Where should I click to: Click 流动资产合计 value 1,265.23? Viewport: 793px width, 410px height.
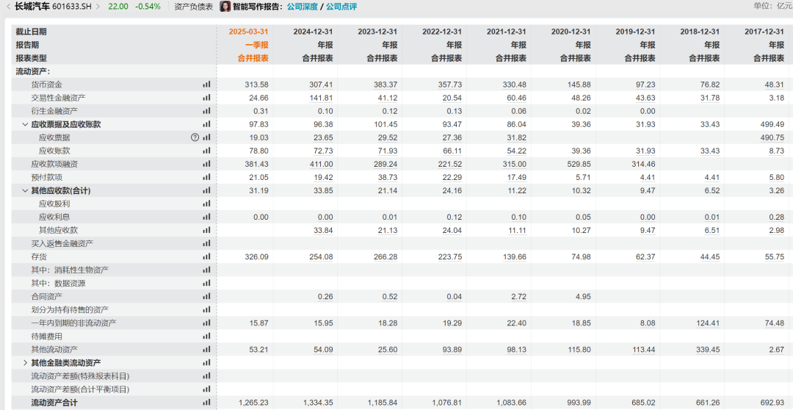(253, 403)
